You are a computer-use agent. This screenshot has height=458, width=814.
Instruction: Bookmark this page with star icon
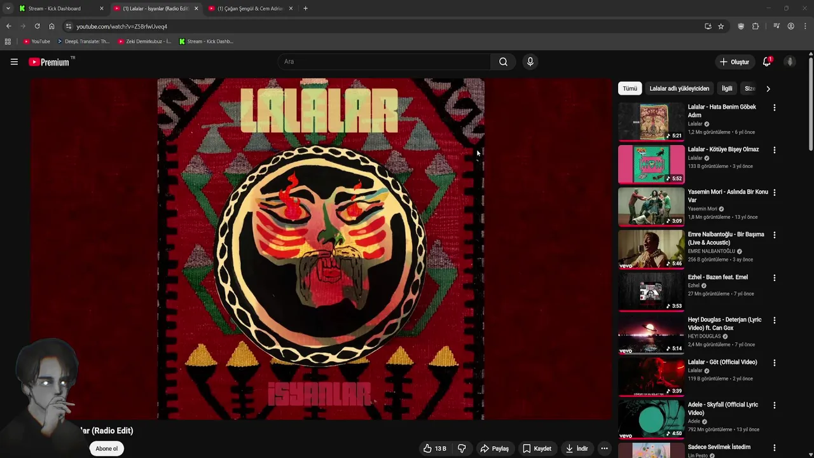pos(721,26)
